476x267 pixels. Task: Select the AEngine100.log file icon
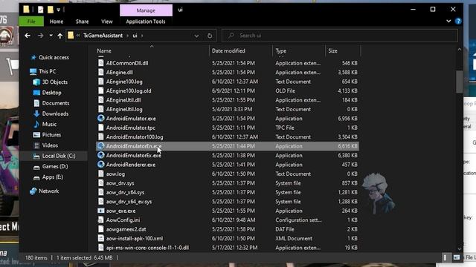101,82
